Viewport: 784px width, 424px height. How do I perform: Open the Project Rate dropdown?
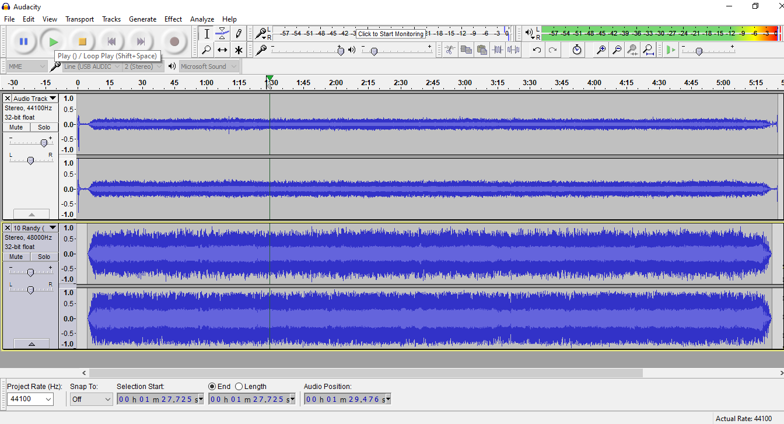(x=30, y=400)
